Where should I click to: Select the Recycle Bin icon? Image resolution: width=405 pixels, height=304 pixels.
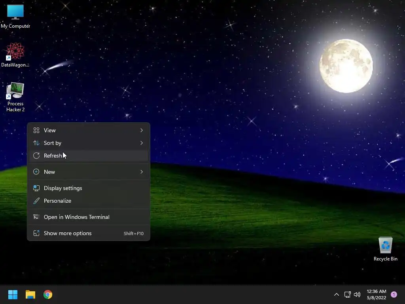(x=385, y=249)
